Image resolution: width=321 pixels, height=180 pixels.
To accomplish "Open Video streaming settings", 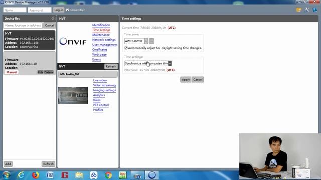I will [104, 85].
